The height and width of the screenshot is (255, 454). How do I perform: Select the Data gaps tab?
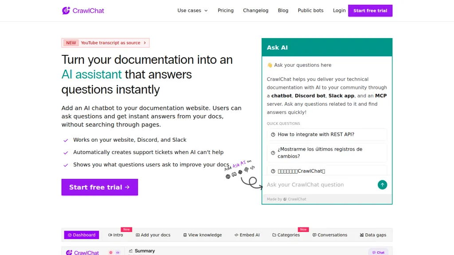point(373,235)
